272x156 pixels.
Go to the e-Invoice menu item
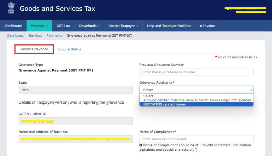207,26
